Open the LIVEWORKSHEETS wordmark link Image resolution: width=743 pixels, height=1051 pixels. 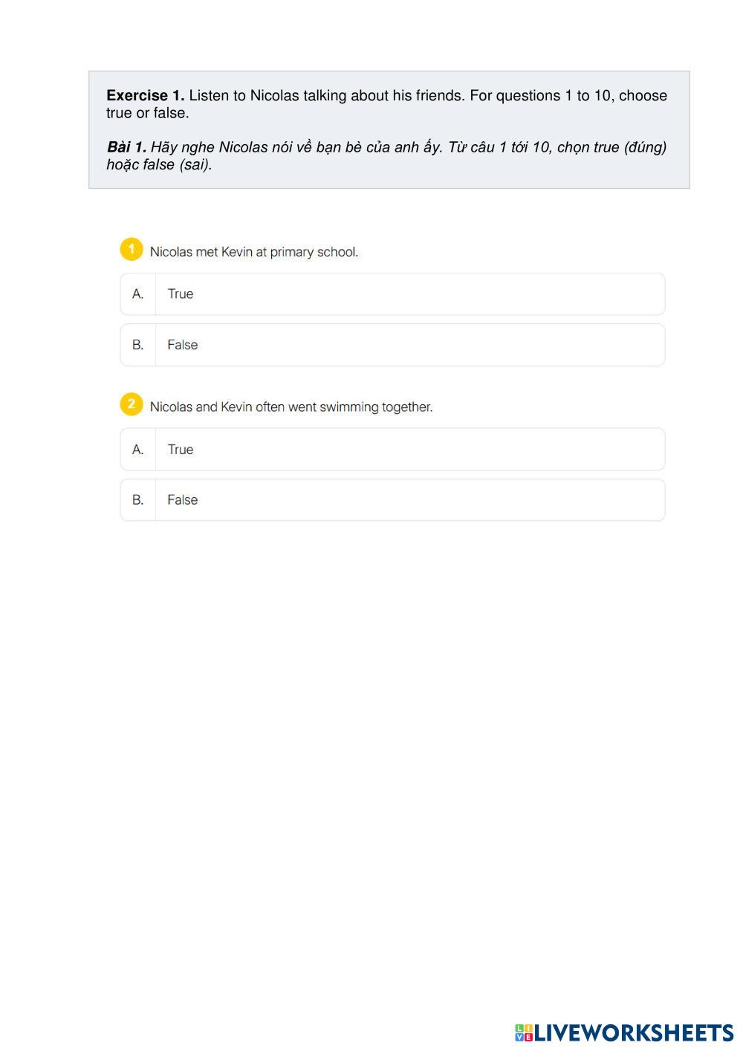(x=634, y=1032)
